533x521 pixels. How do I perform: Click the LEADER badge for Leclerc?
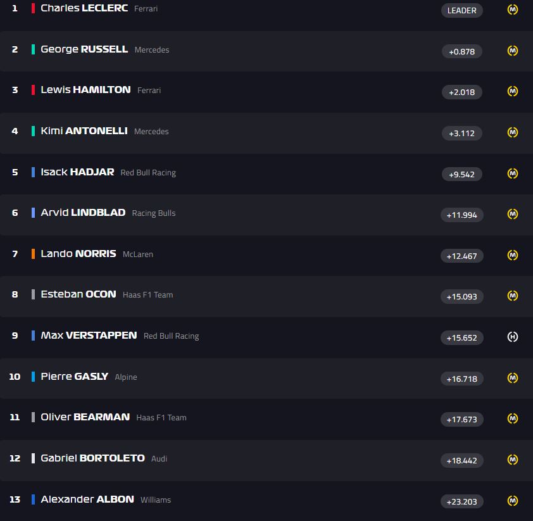pos(461,10)
